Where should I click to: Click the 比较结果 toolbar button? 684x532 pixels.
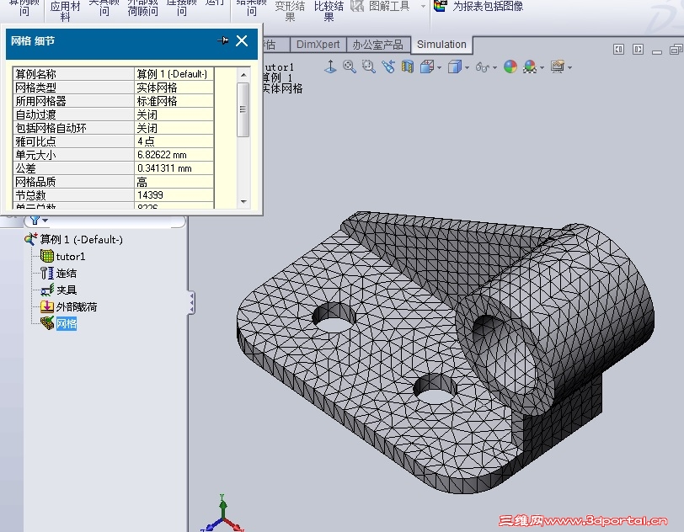pyautogui.click(x=329, y=10)
